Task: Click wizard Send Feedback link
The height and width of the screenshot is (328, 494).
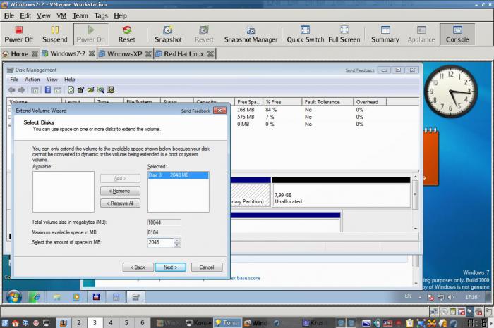Action: (x=195, y=111)
